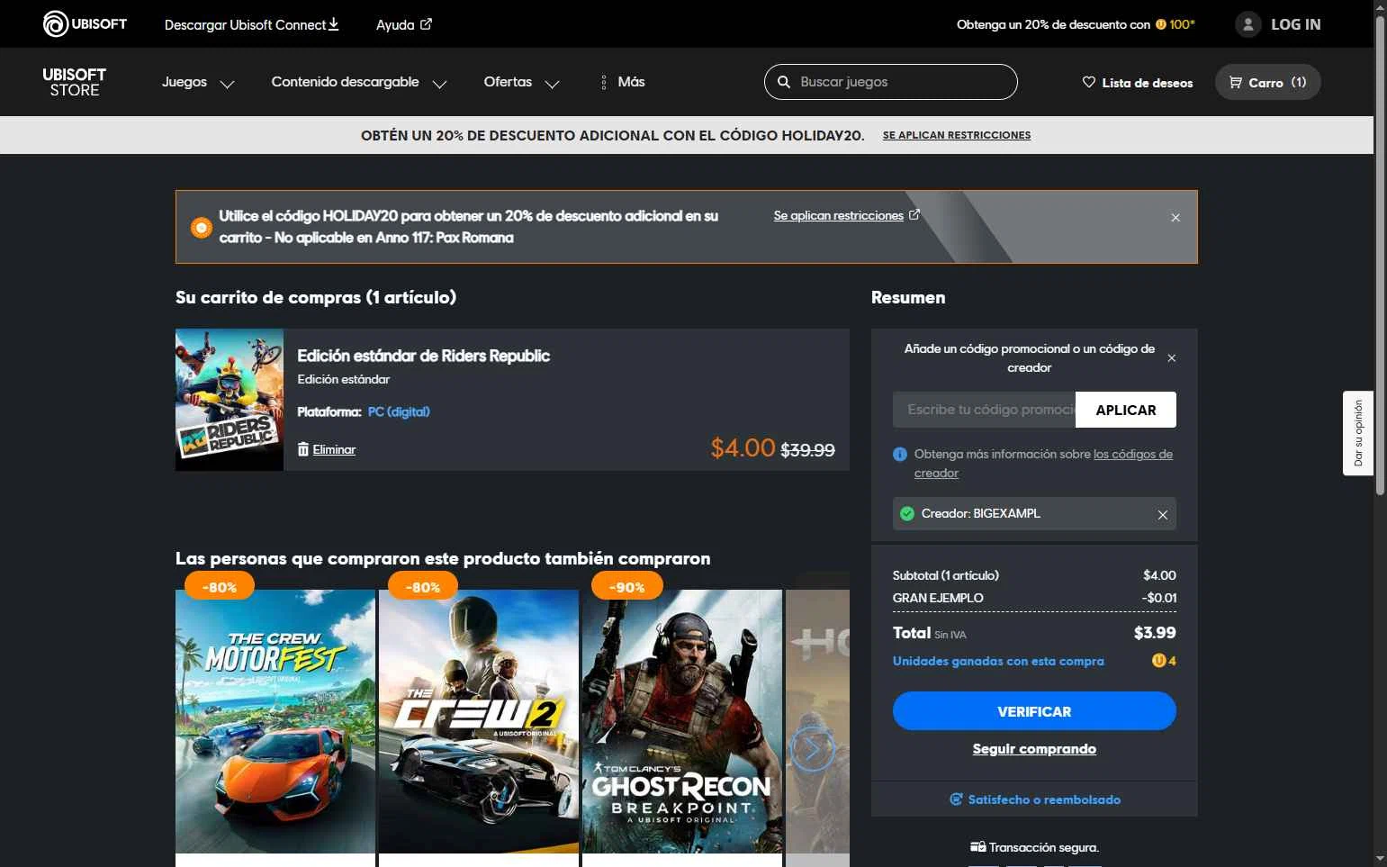Screen dimensions: 1387x867
Task: Open The Crew Motorfest product card
Action: pos(275,721)
